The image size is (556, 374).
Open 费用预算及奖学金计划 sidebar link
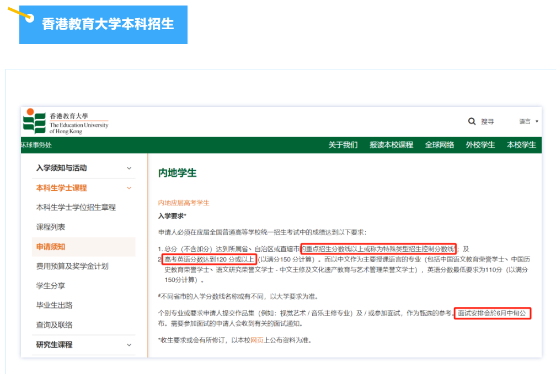(72, 266)
